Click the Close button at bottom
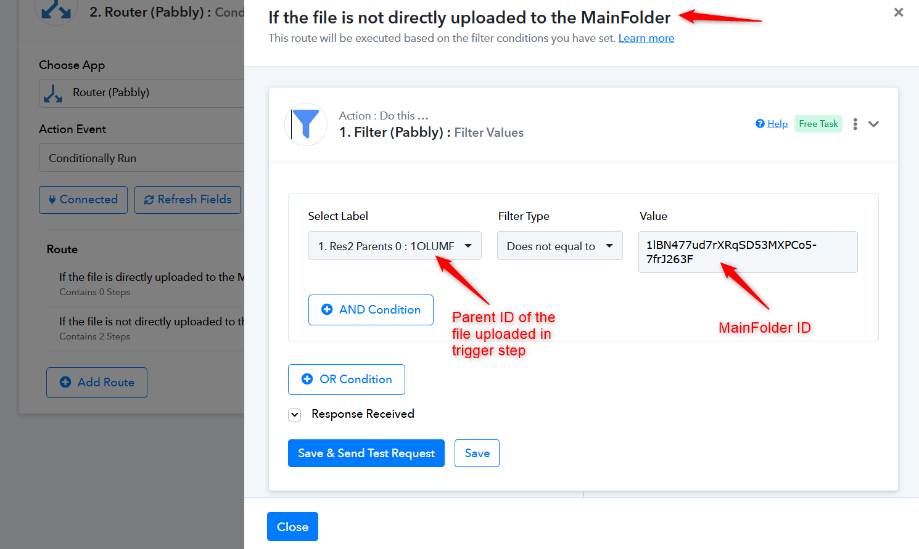The image size is (919, 549). [292, 526]
